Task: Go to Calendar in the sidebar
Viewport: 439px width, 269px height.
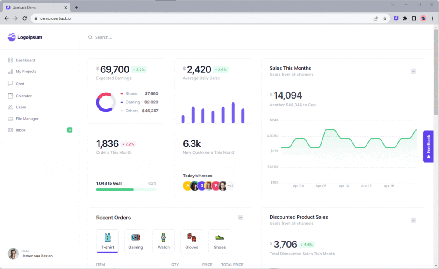Action: [x=24, y=96]
